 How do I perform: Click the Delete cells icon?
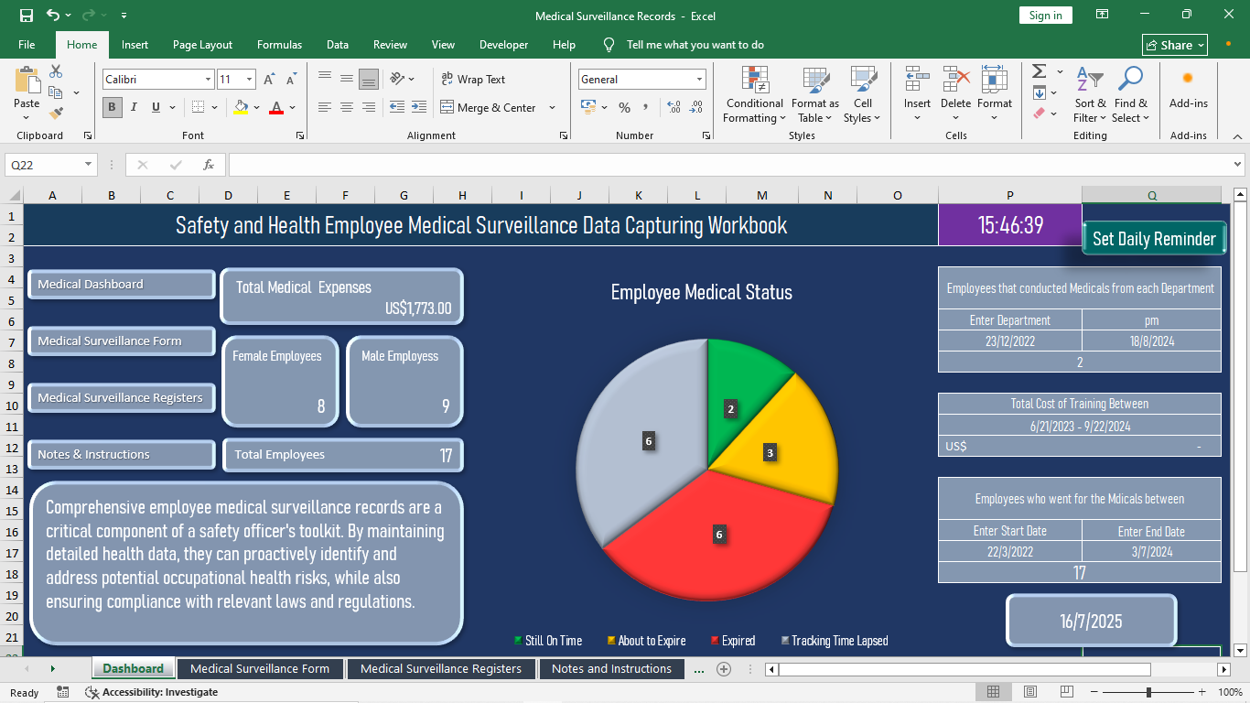point(955,80)
